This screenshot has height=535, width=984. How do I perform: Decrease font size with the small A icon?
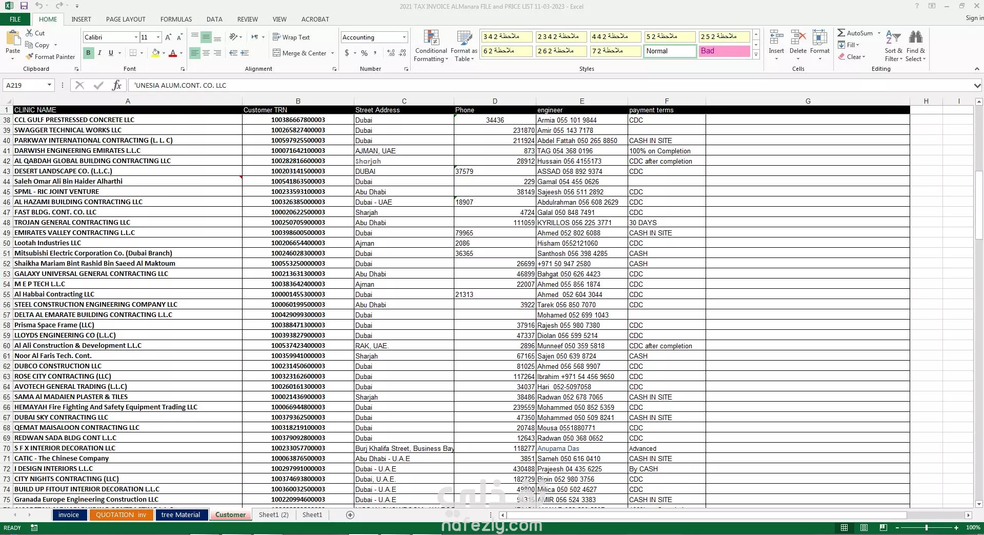tap(179, 37)
